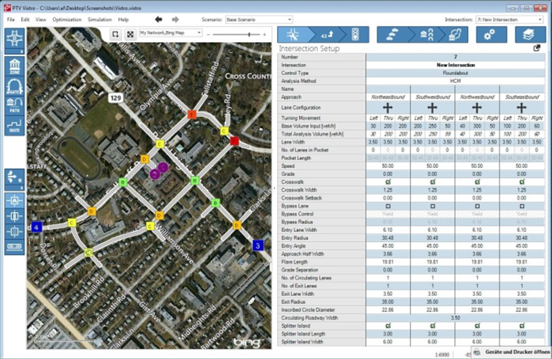Go back with the left arrow icon
The image size is (552, 359).
coord(159,20)
